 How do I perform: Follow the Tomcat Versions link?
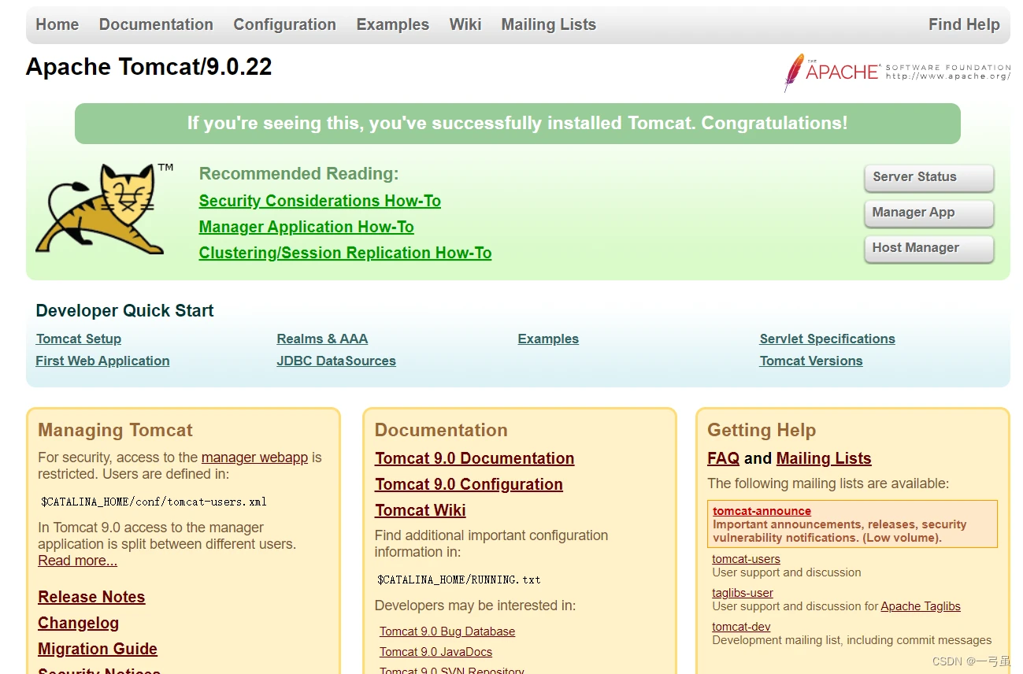pos(811,361)
